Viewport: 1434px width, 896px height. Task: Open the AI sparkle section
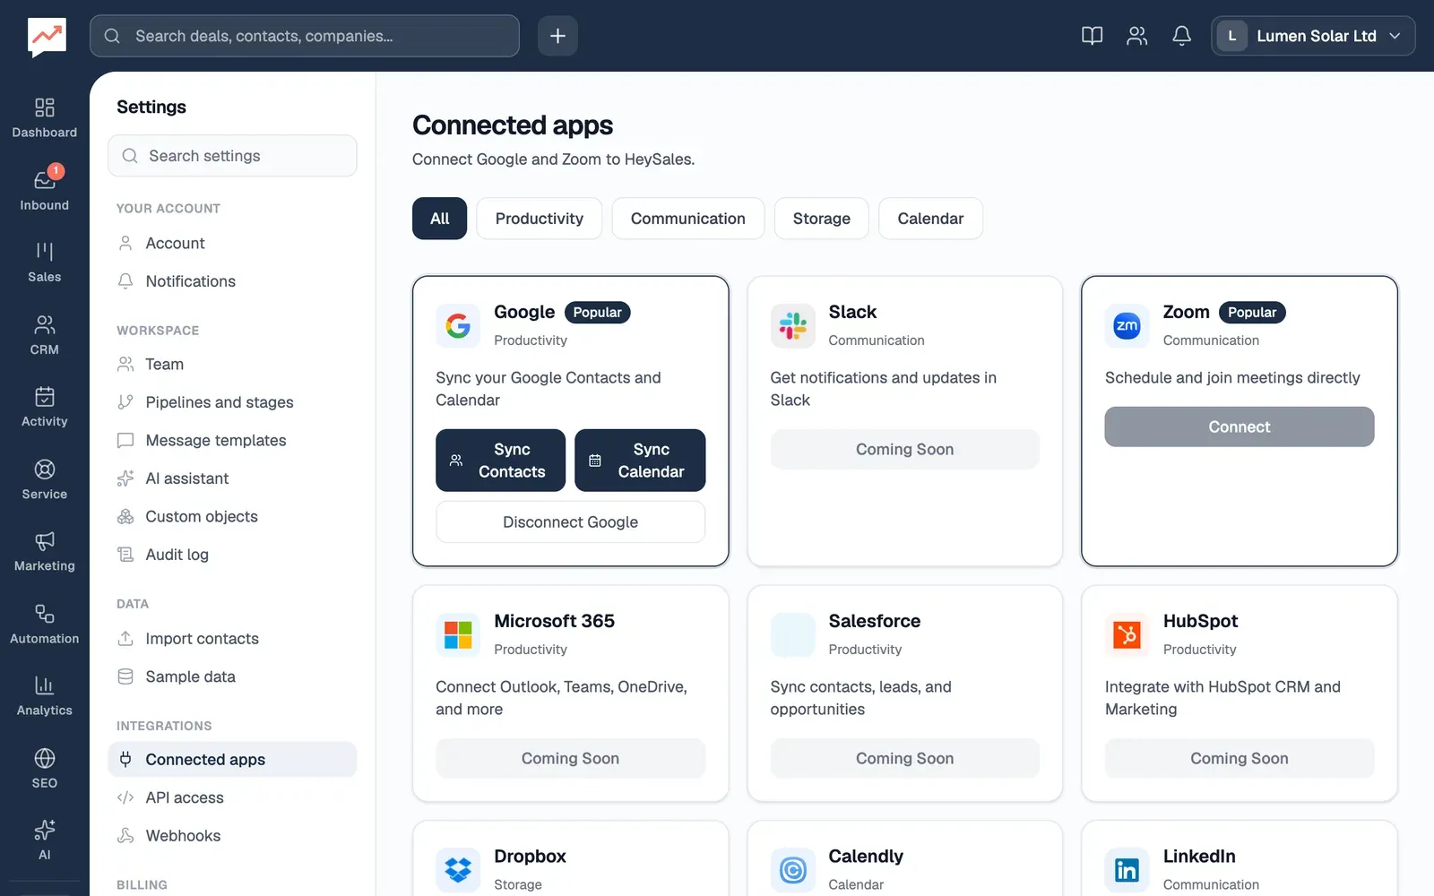click(44, 840)
